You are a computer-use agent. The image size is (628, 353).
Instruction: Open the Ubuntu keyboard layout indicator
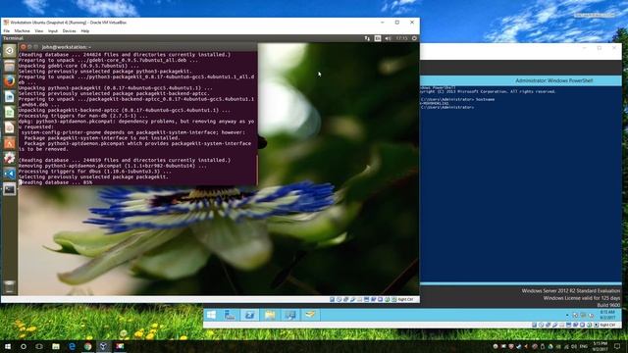click(x=378, y=38)
